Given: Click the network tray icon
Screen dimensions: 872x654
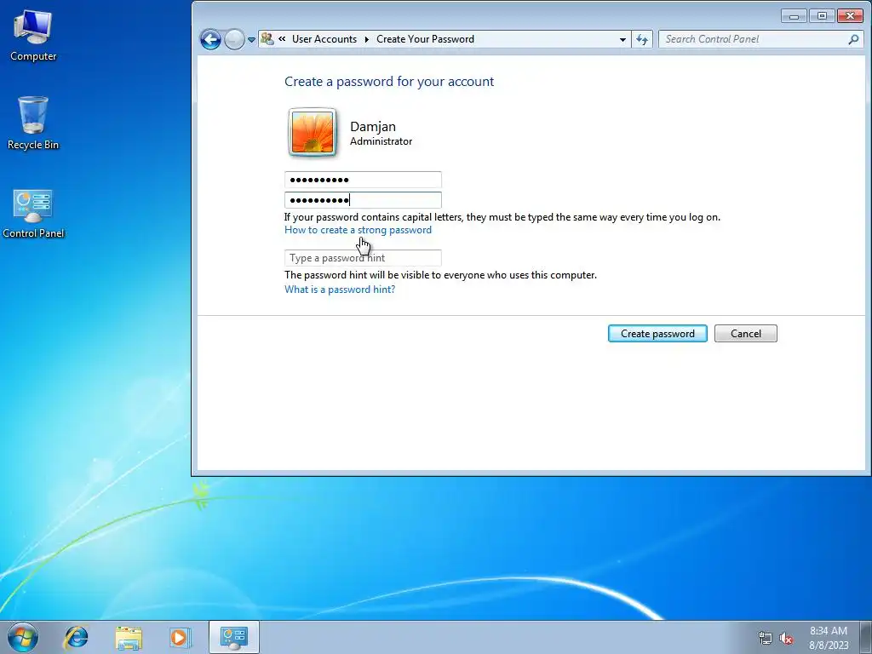Looking at the screenshot, I should (x=766, y=638).
